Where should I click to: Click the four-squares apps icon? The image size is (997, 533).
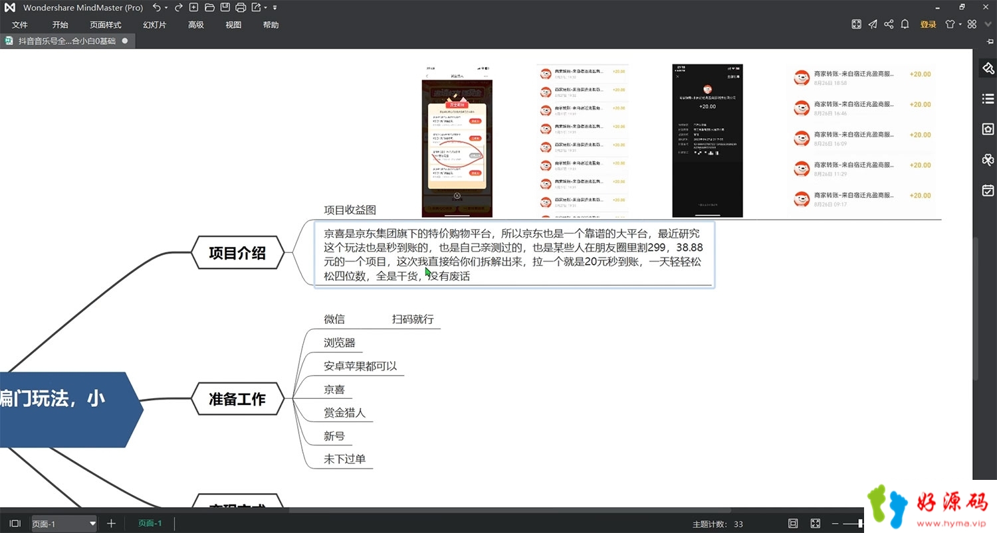tap(972, 25)
